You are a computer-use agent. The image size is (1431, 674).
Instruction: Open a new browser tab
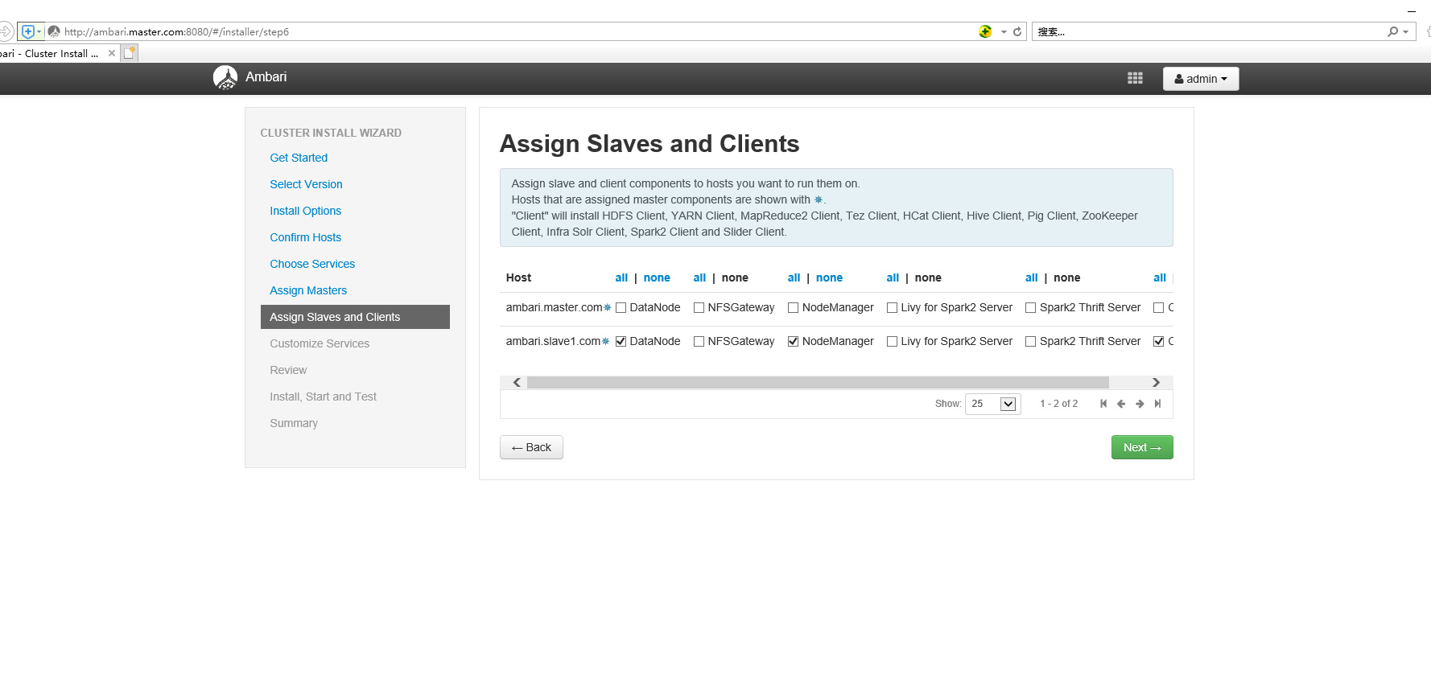pyautogui.click(x=130, y=53)
